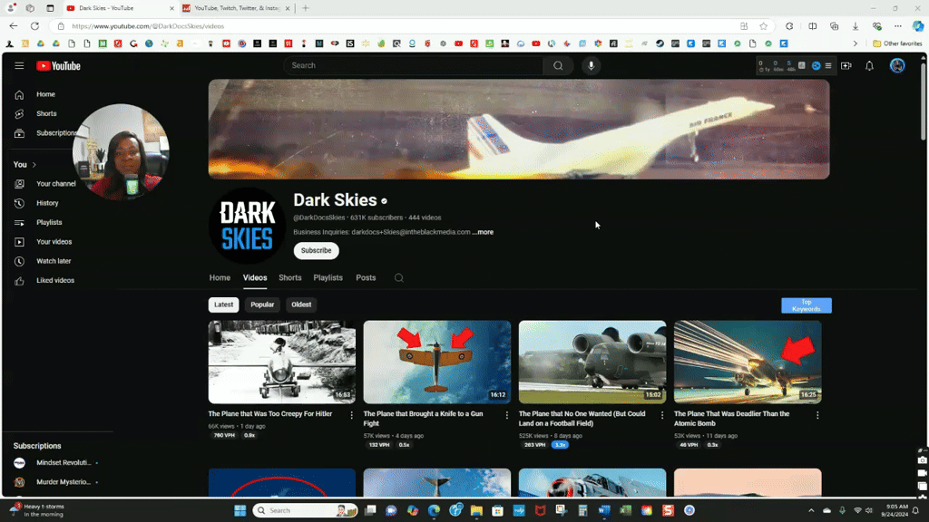This screenshot has width=929, height=522.
Task: Open thumbnail of orange plane with red arrows
Action: (436, 362)
